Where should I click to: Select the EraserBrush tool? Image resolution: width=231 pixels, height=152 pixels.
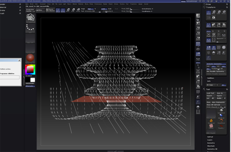click(x=221, y=121)
